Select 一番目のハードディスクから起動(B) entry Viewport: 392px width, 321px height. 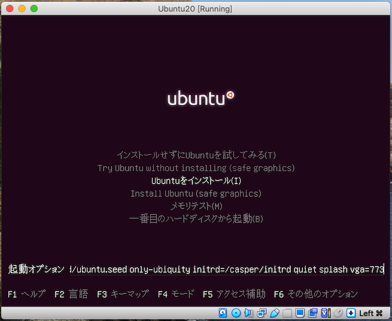click(x=196, y=219)
